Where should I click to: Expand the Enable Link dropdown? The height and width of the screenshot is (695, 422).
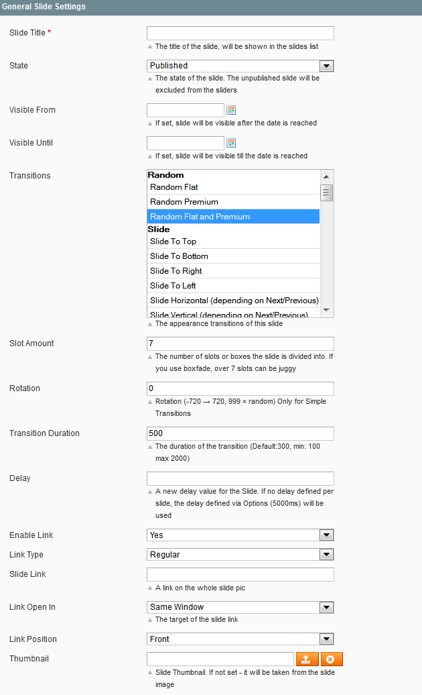[x=240, y=535]
